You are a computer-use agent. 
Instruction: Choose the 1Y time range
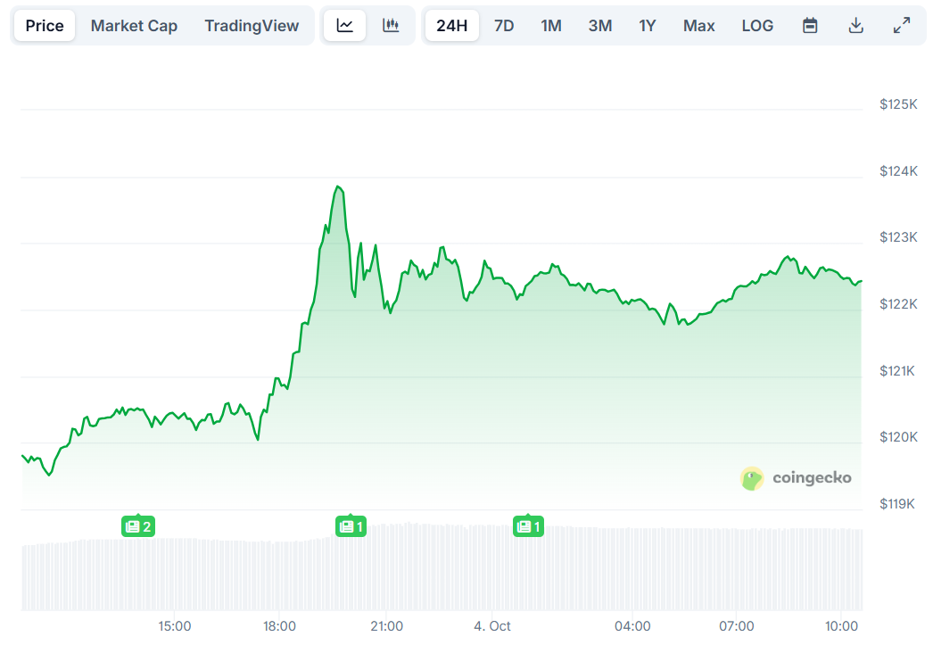(x=648, y=26)
